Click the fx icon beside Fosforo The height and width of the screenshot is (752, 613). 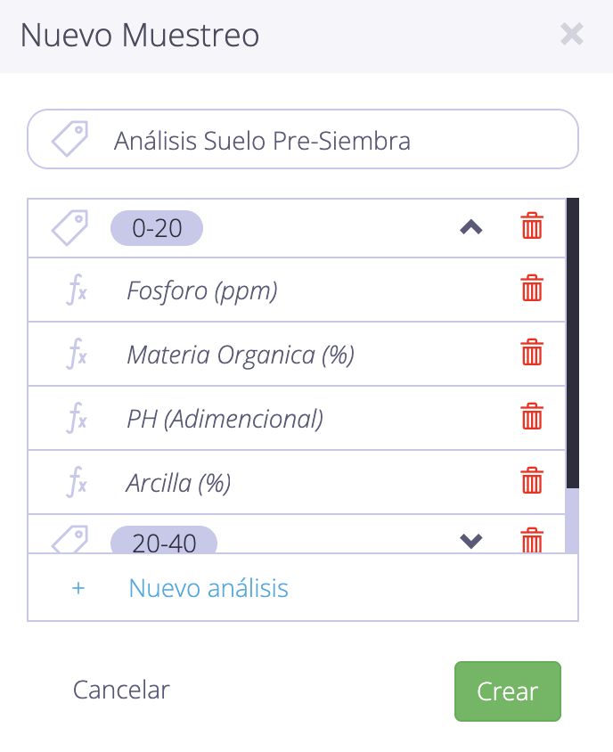click(x=77, y=290)
